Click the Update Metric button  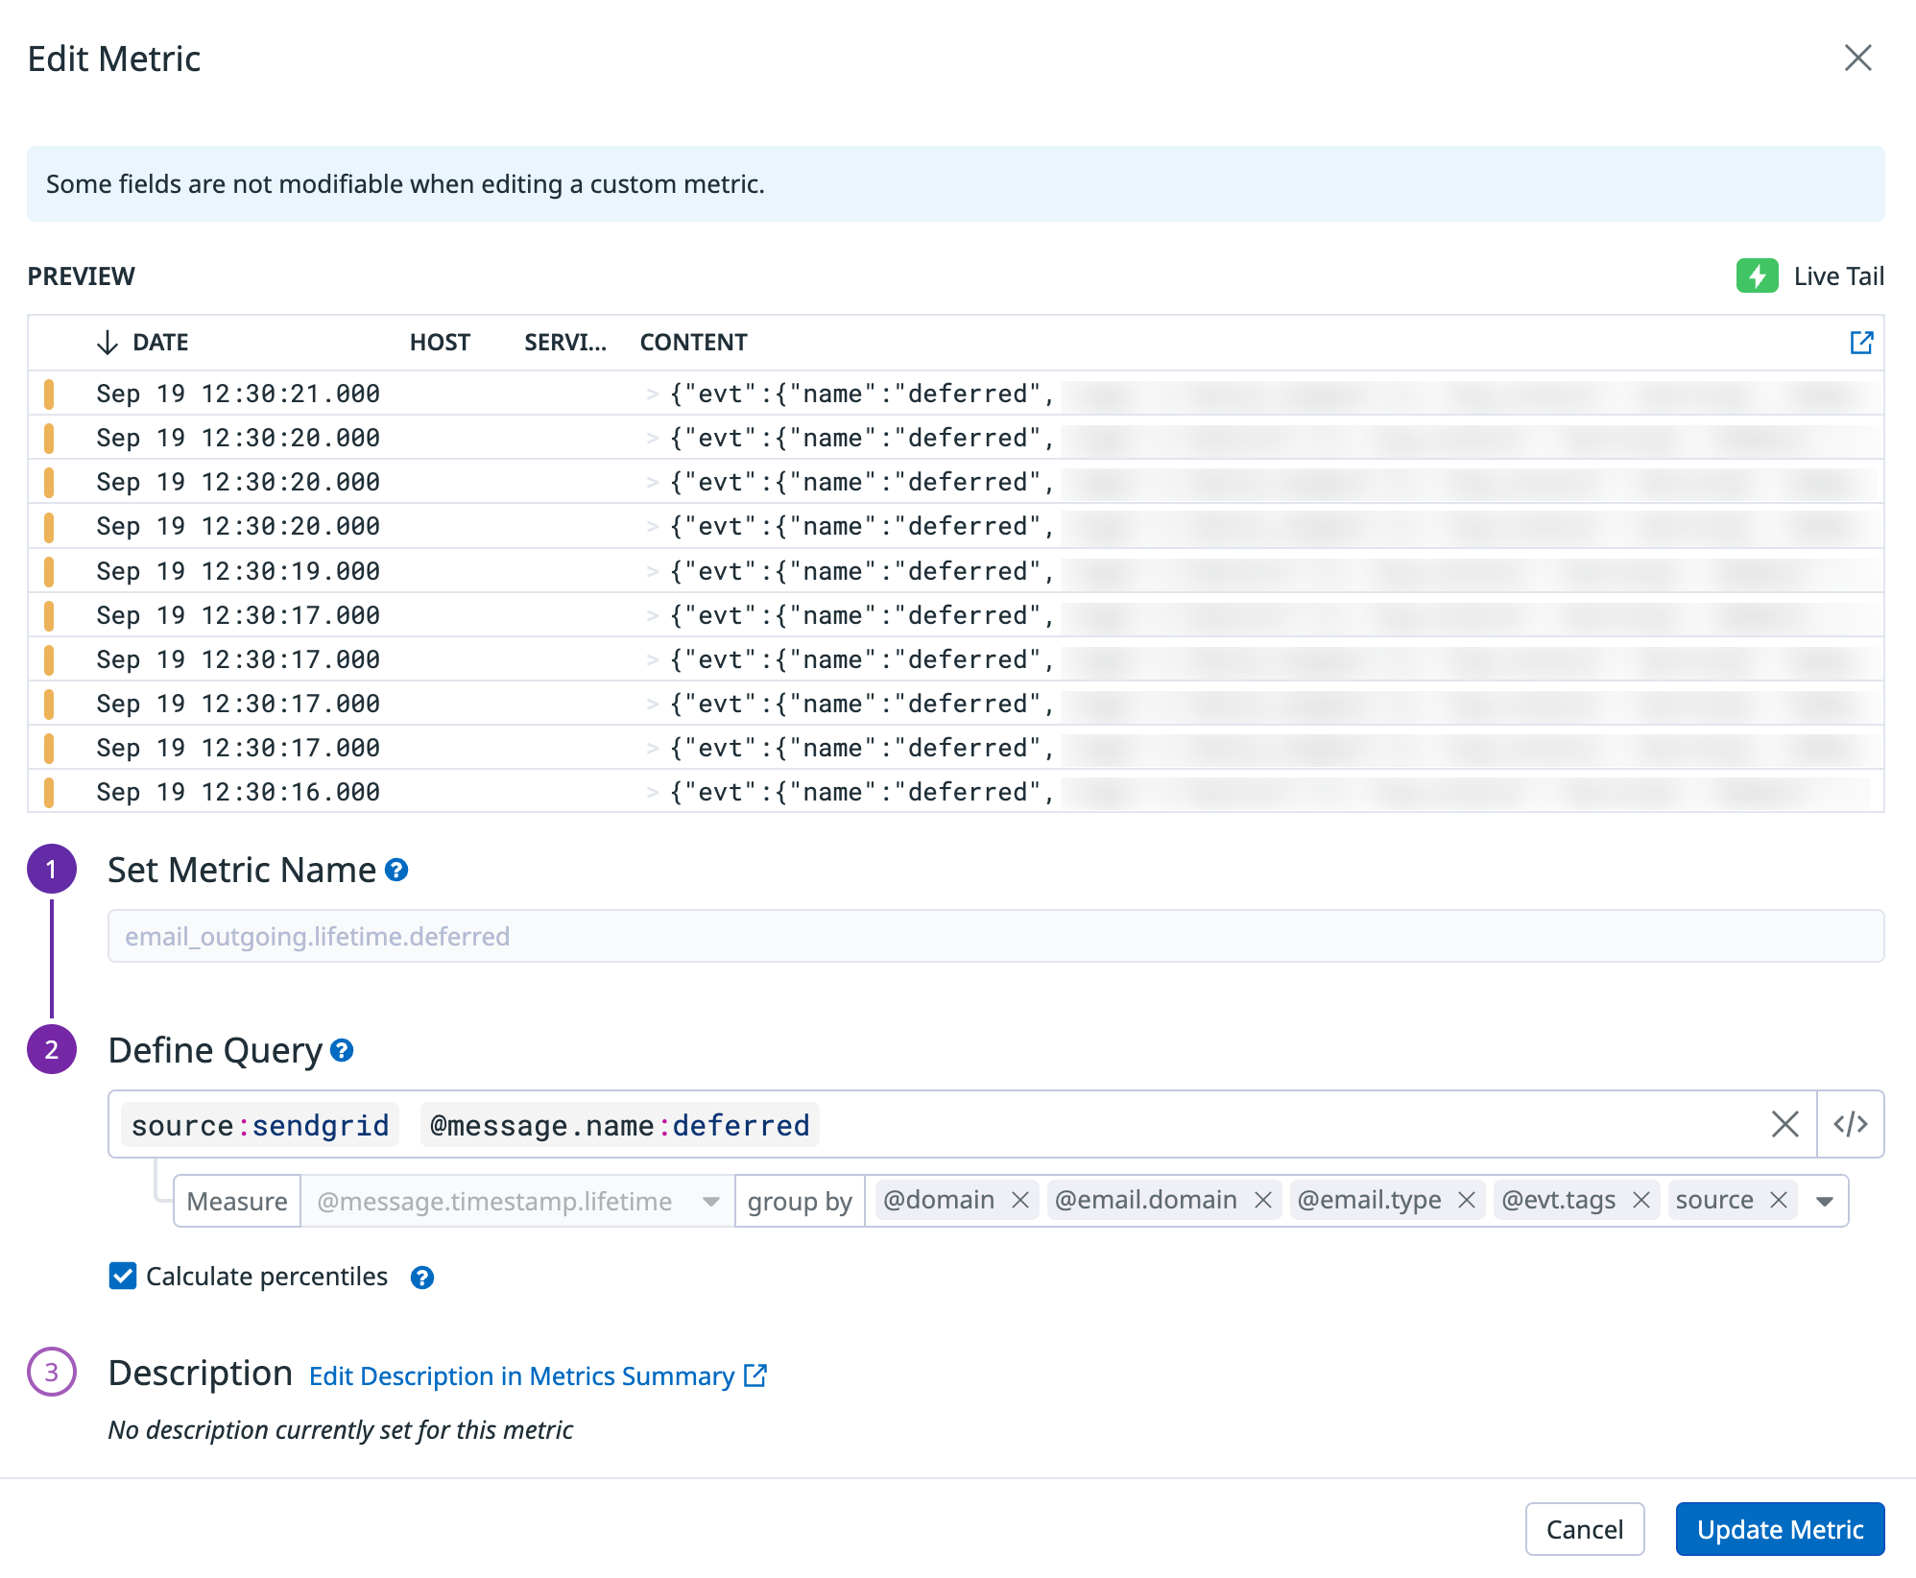pyautogui.click(x=1780, y=1529)
